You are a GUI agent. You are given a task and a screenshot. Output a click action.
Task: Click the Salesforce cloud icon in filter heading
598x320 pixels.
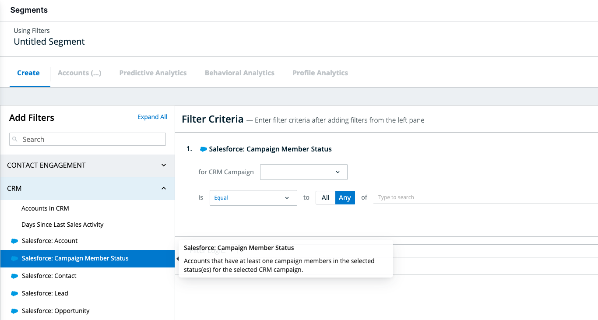pos(203,149)
